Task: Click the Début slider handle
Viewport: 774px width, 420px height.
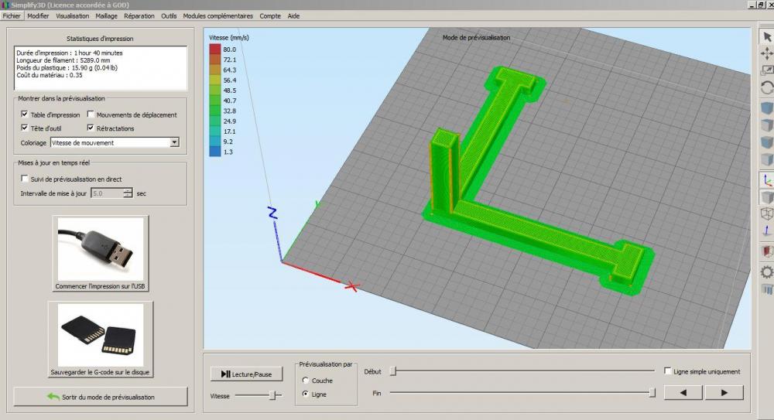Action: (x=393, y=371)
